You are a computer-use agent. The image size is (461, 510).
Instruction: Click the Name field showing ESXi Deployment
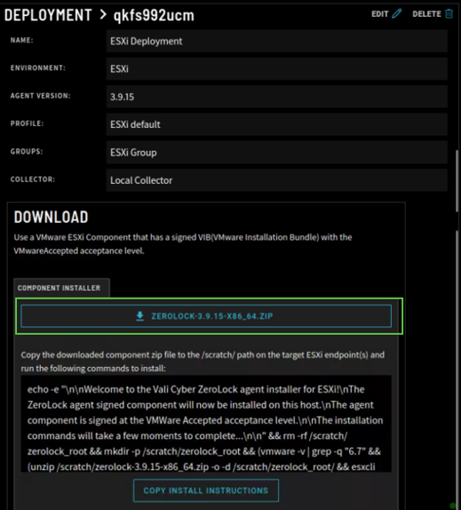[x=276, y=41]
